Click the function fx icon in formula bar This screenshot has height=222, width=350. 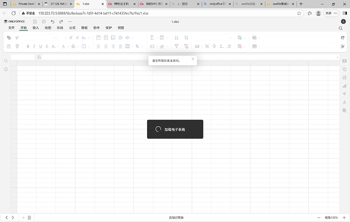tap(39, 57)
